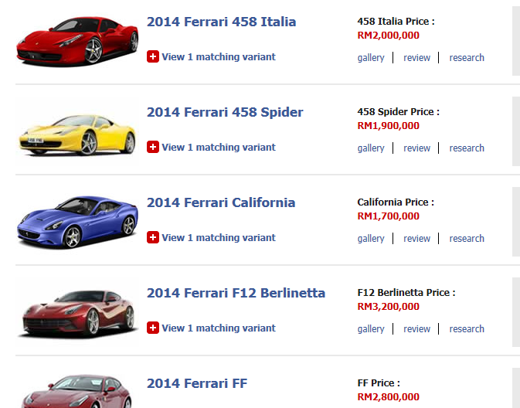The image size is (520, 408).
Task: View the dark red F12 Berlinetta picture
Action: pyautogui.click(x=76, y=312)
